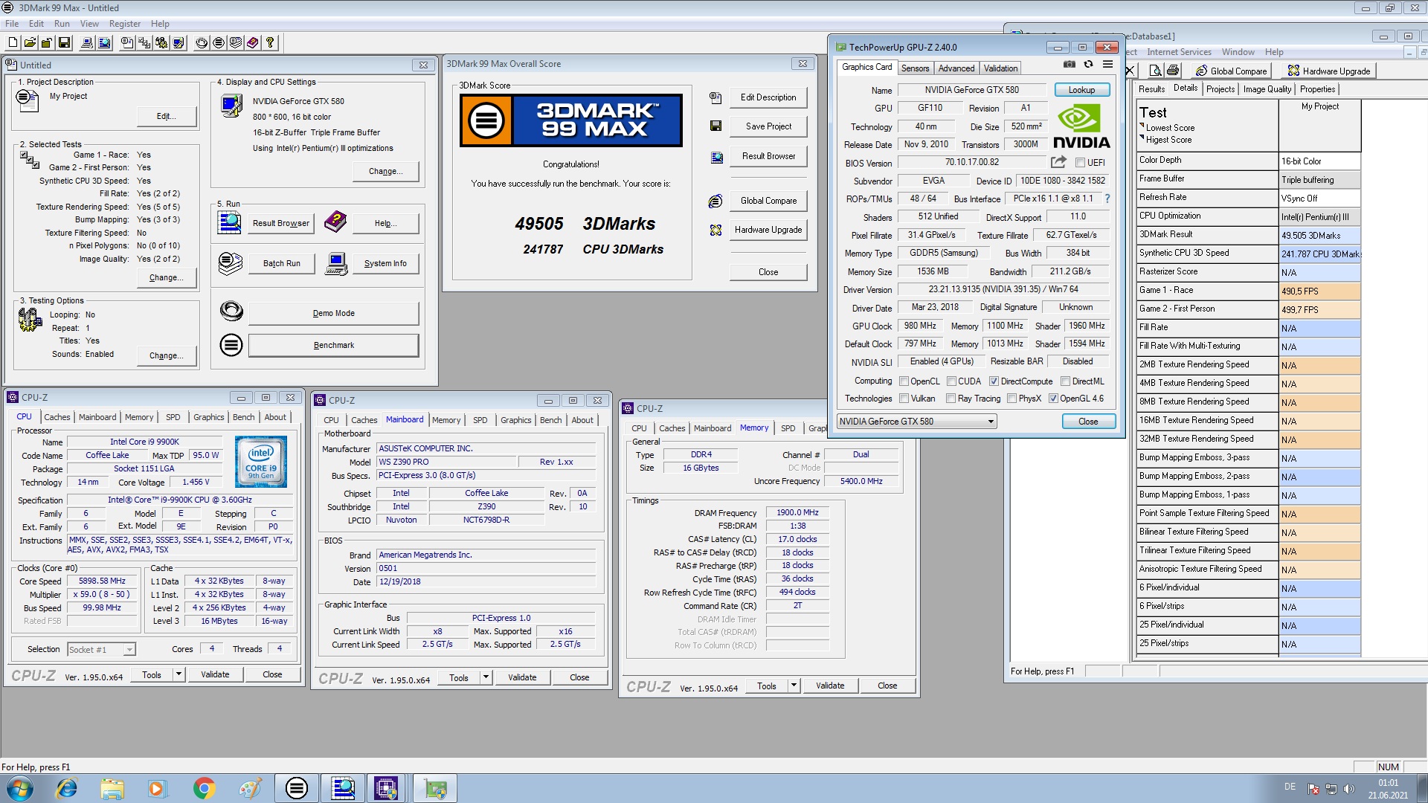The image size is (1428, 803).
Task: Open Tools dropdown arrow in CPU tab window
Action: point(178,674)
